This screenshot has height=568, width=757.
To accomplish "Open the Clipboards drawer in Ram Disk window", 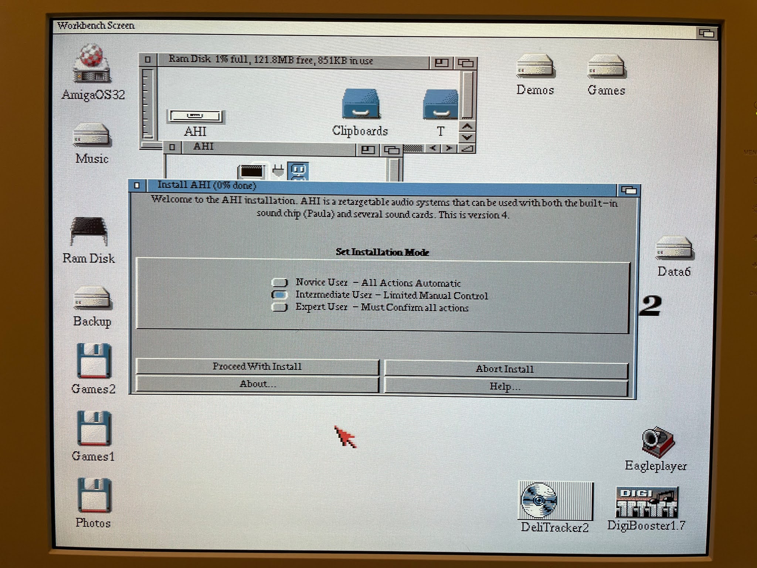I will coord(361,104).
